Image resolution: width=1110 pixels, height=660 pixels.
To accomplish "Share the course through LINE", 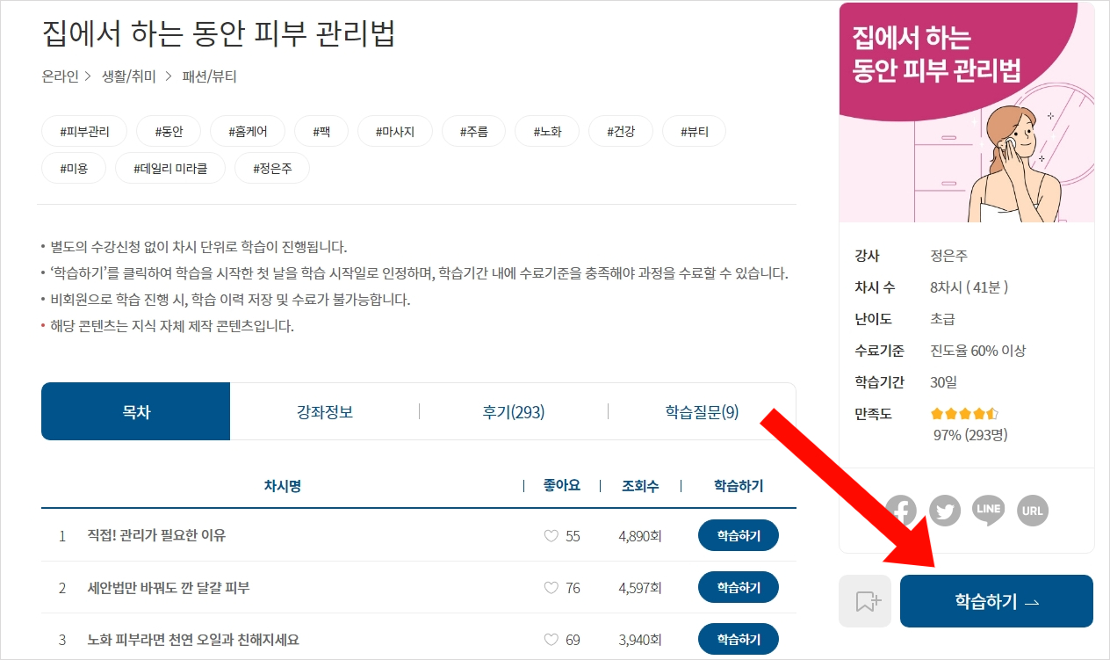I will [988, 510].
